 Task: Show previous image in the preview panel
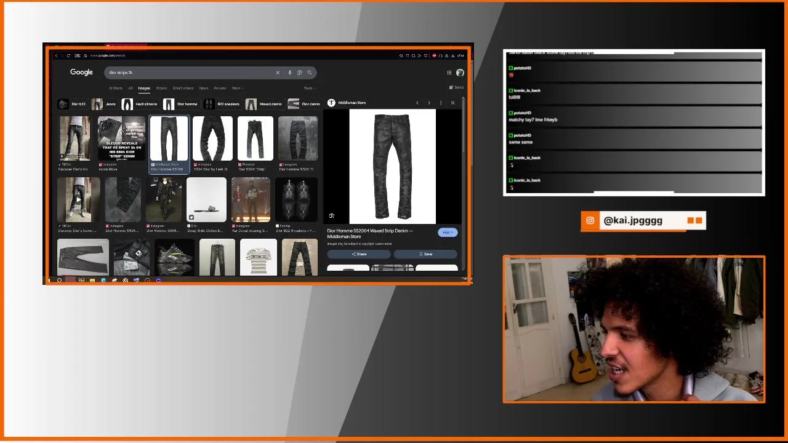point(417,103)
